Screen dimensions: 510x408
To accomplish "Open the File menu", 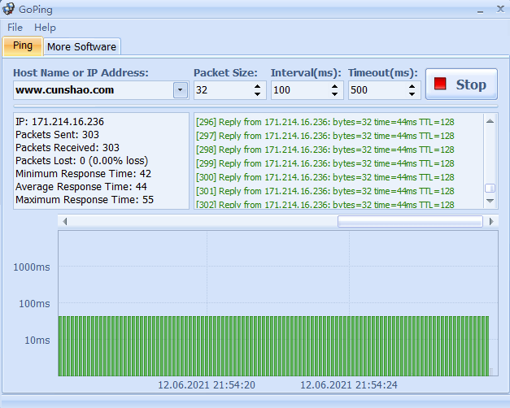I will pos(15,28).
